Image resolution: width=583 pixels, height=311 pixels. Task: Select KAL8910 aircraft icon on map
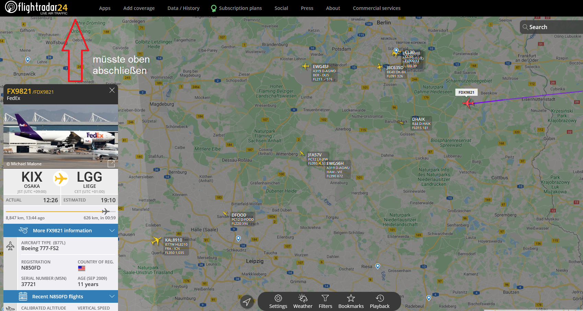(x=156, y=241)
